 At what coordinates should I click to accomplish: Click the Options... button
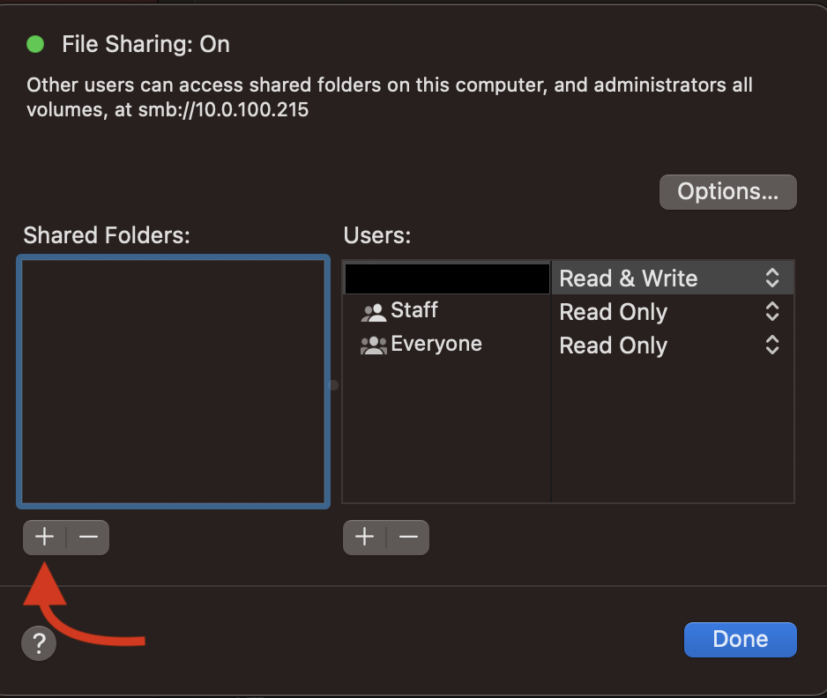(x=727, y=192)
